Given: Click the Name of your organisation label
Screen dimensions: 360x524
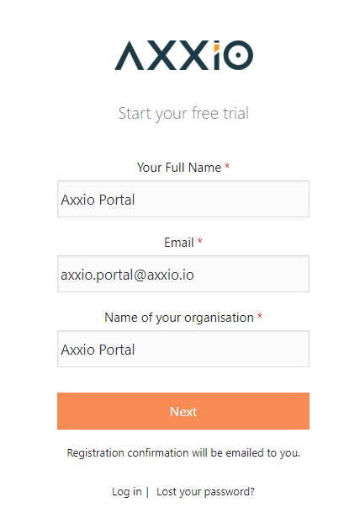Looking at the screenshot, I should pos(179,318).
